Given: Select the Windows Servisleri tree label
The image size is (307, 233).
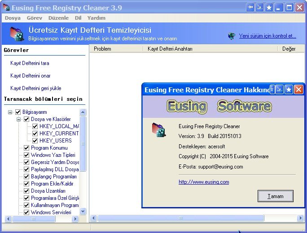Looking at the screenshot, I should pos(51,212).
